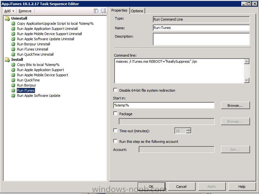Screen dimensions: 259x194
Task: Click check icon beside Run Bonjour step
Action: [x=13, y=85]
